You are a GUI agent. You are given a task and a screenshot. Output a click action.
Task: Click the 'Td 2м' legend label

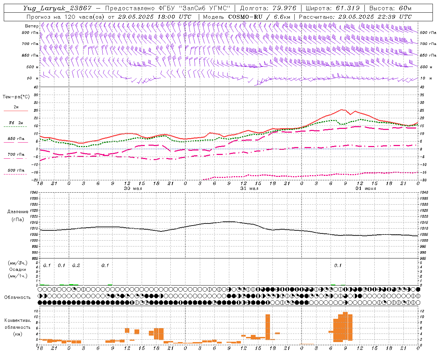tap(16, 123)
